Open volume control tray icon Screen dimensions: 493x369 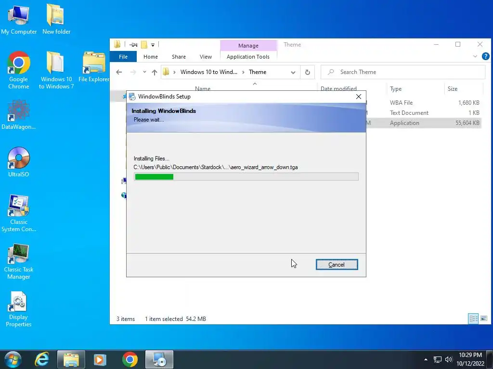(449, 359)
